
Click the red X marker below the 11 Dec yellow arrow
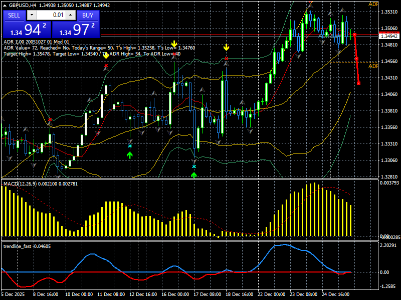click(106, 65)
